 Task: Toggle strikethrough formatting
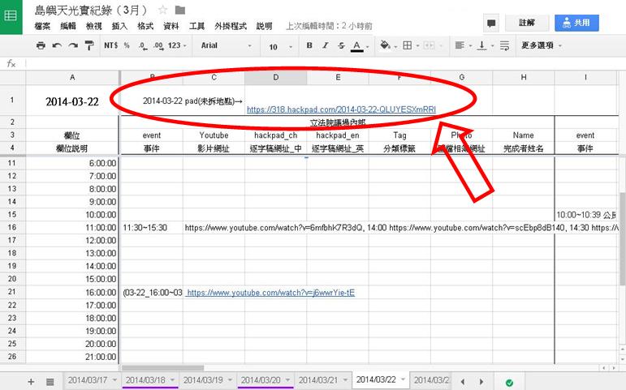click(339, 46)
